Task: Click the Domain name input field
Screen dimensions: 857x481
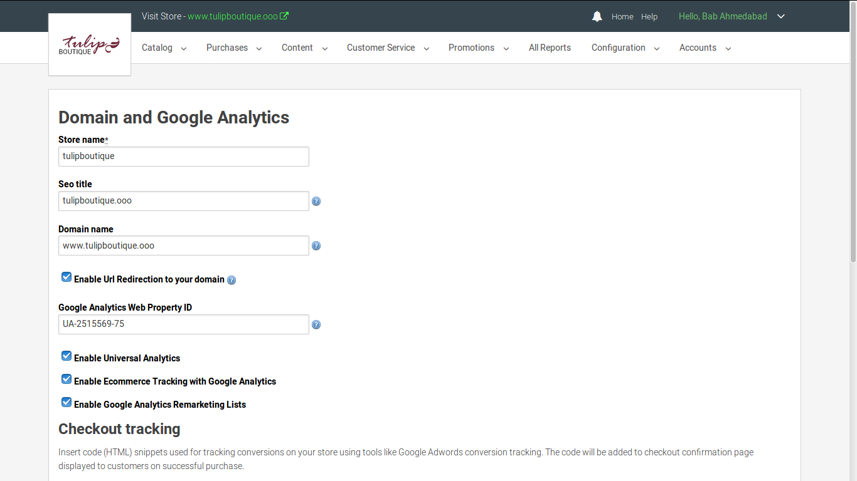Action: (184, 246)
